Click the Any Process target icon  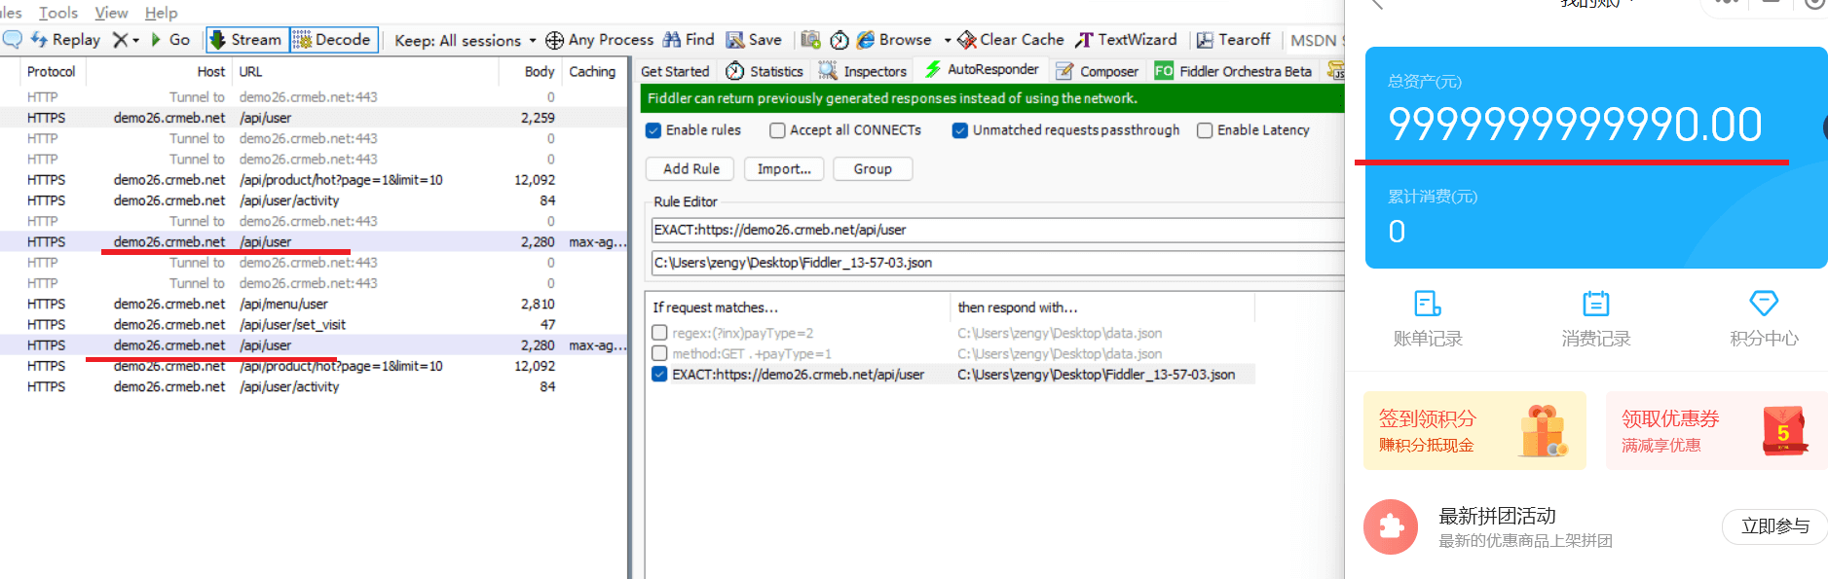point(554,40)
